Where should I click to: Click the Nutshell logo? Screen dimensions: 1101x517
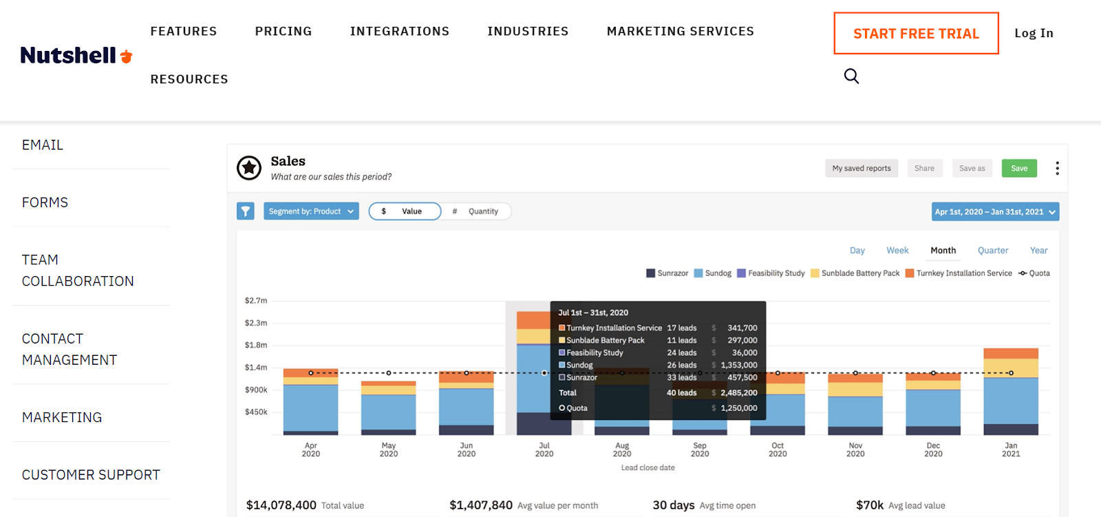(x=76, y=55)
